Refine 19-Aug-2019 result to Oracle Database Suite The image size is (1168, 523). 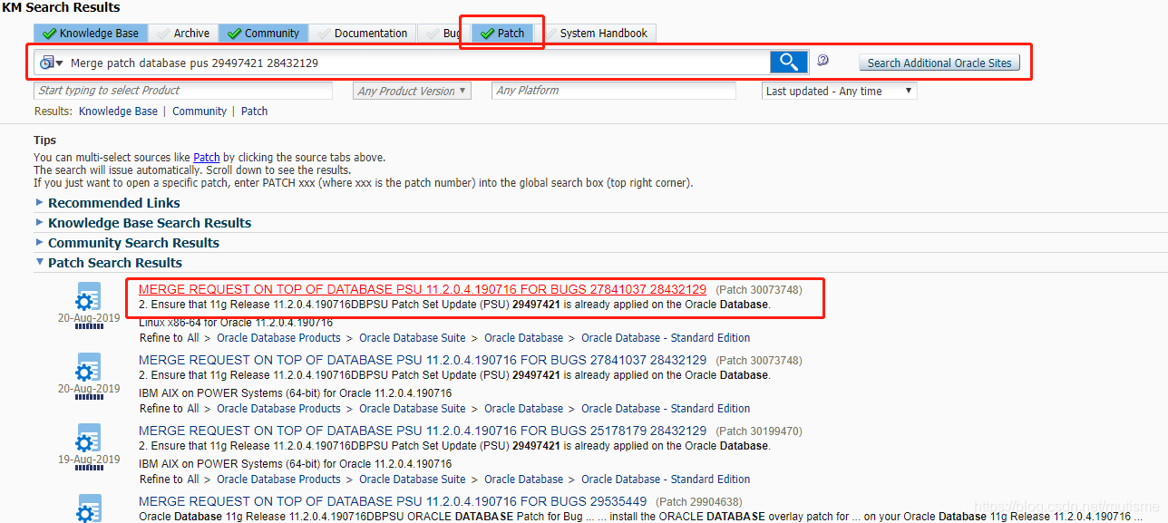(413, 479)
